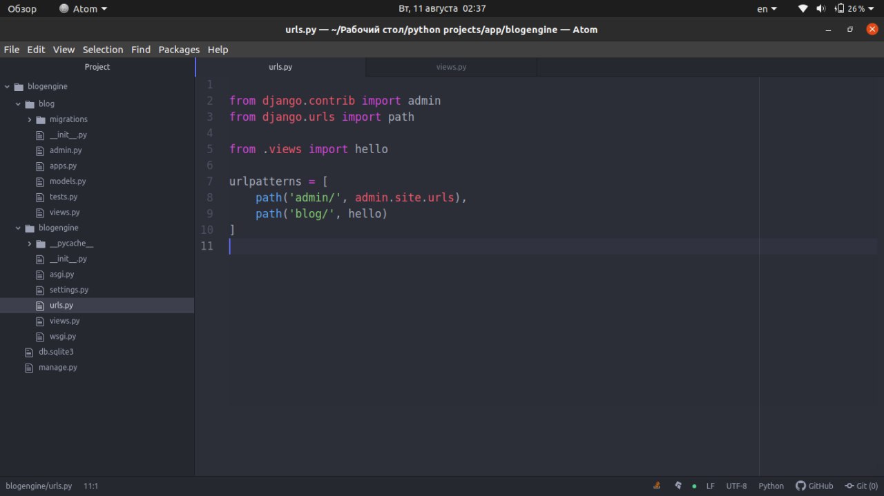Open the volume speaker icon in top bar
Viewport: 884px width, 496px height.
821,9
